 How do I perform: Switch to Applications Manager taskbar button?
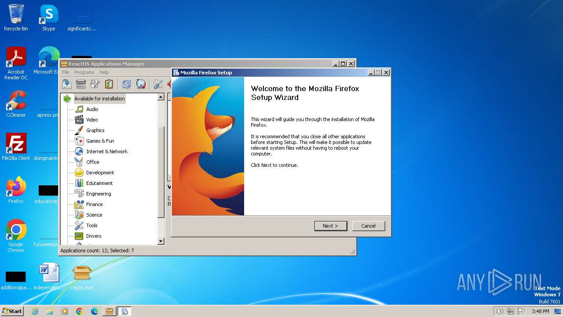[110, 311]
